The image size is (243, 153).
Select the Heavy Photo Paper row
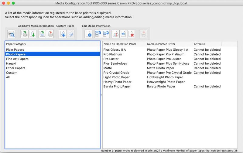[x=170, y=82]
